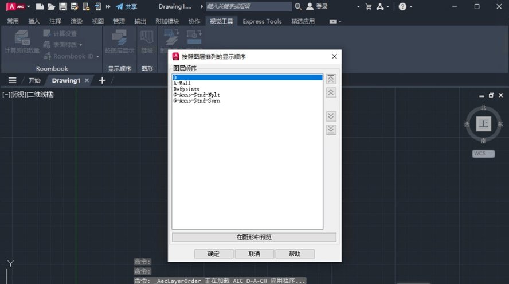This screenshot has height=284, width=509.
Task: Expand hidden quick access toolbar items
Action: [108, 6]
